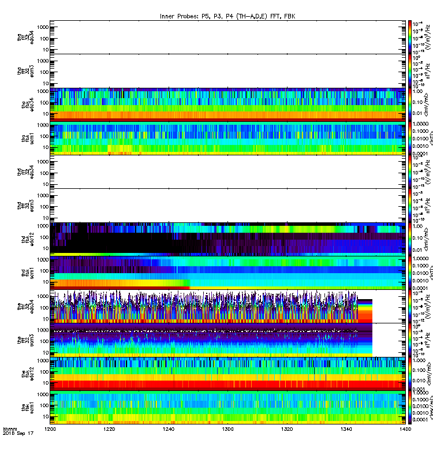Screen dimensions: 433x462
Task: Click the "Sep 17" date label
Action: pos(25,433)
